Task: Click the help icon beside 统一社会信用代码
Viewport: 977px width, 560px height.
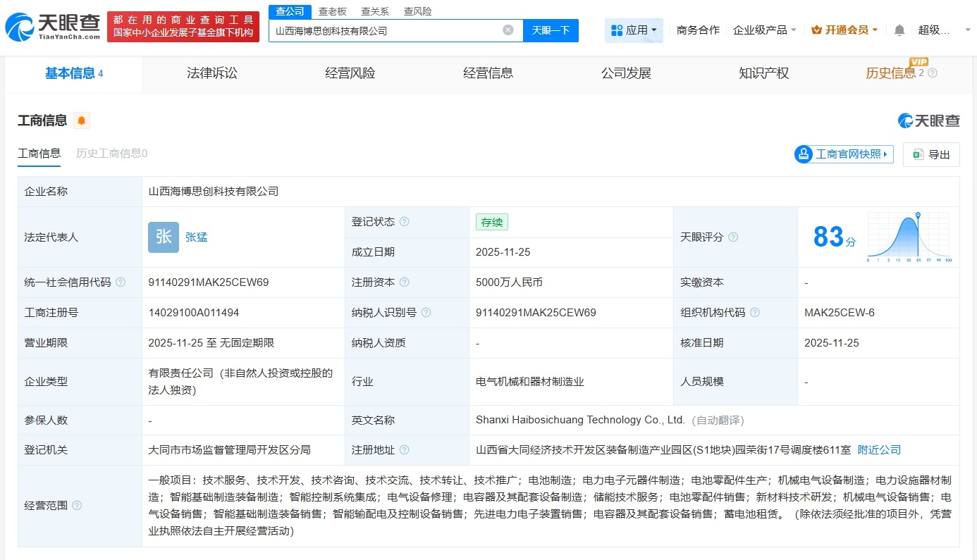Action: (x=119, y=282)
